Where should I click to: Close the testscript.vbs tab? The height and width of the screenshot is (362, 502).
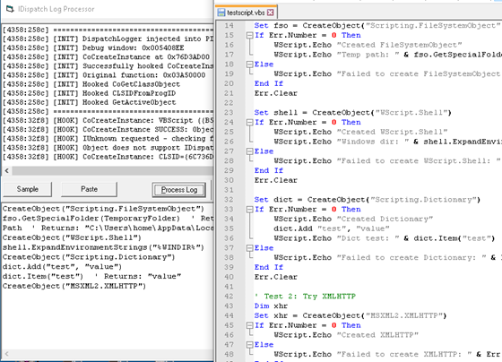coord(271,13)
